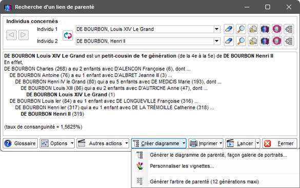Click magnifier search icon for Individu 2
This screenshot has width=300, height=188.
241,41
